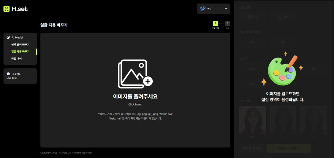Image resolution: width=334 pixels, height=158 pixels.
Task: Open the wp workspace selector
Action: (213, 9)
